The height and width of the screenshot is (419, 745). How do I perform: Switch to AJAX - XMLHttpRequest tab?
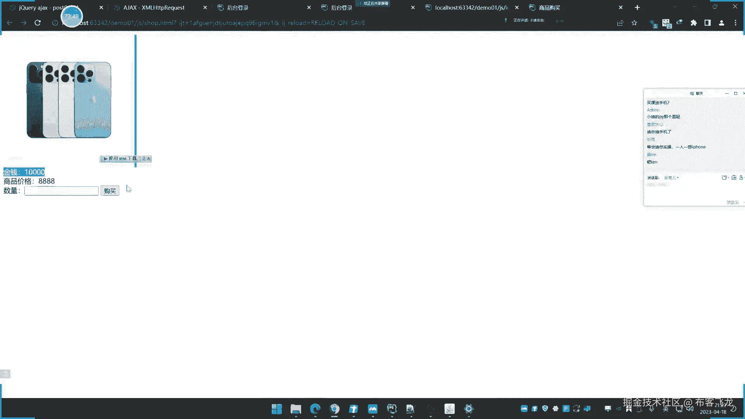click(x=154, y=7)
